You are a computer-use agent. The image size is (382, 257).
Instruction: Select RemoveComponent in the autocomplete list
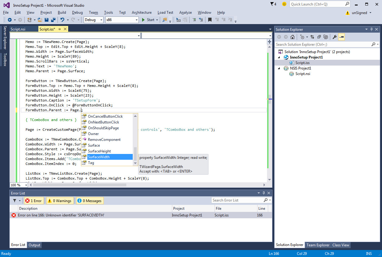point(107,140)
